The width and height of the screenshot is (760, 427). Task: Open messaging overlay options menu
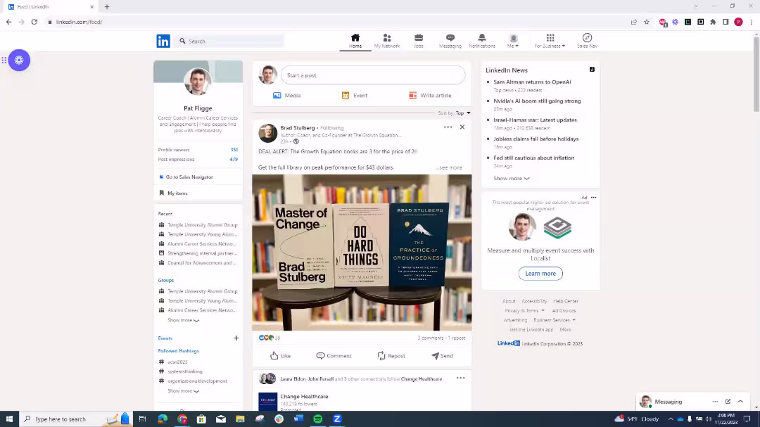click(x=715, y=402)
